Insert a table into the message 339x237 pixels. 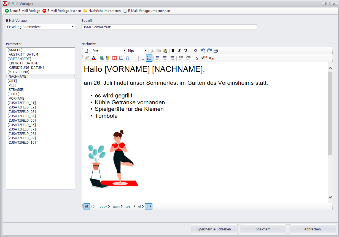[121, 58]
